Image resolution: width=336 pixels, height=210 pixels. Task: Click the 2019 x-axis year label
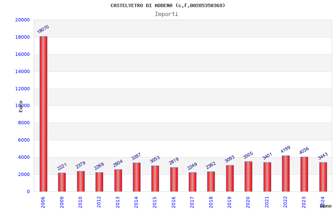click(229, 202)
